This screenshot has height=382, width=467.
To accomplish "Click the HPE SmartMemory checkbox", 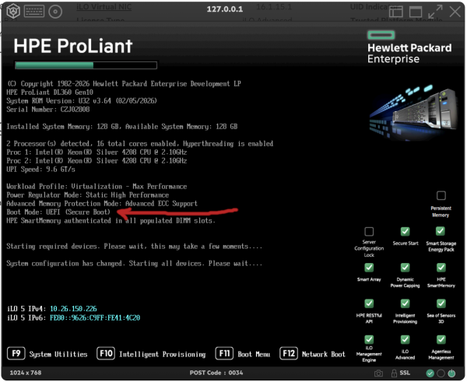I will [x=441, y=268].
